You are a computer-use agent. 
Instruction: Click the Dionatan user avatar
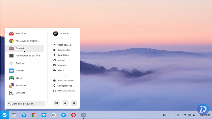56,34
